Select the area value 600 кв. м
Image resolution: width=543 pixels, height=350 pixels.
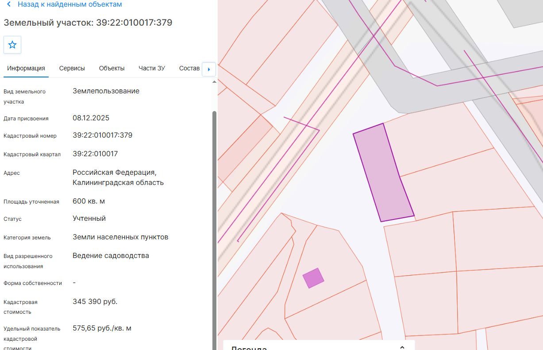(x=89, y=201)
